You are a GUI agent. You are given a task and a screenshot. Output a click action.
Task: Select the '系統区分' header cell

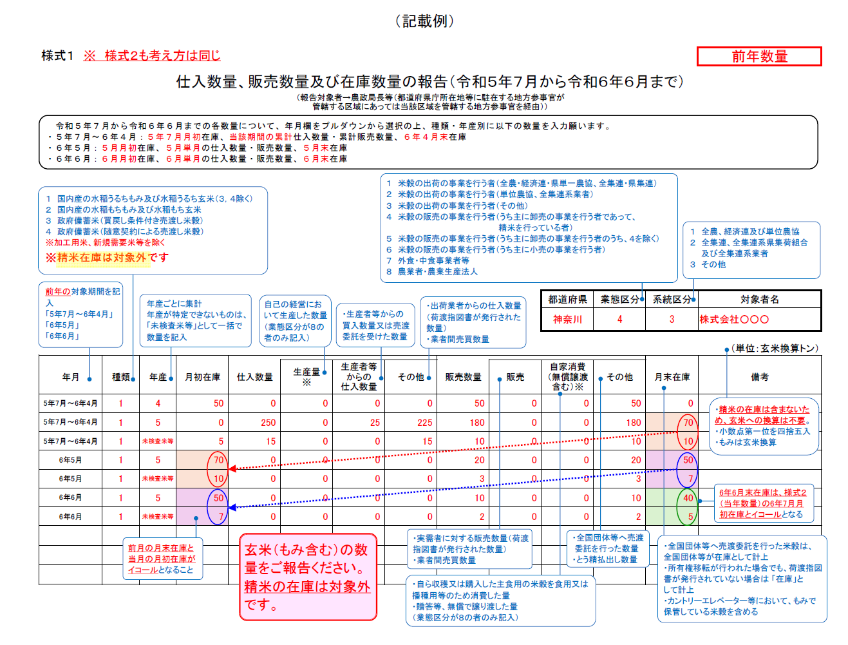pos(672,300)
